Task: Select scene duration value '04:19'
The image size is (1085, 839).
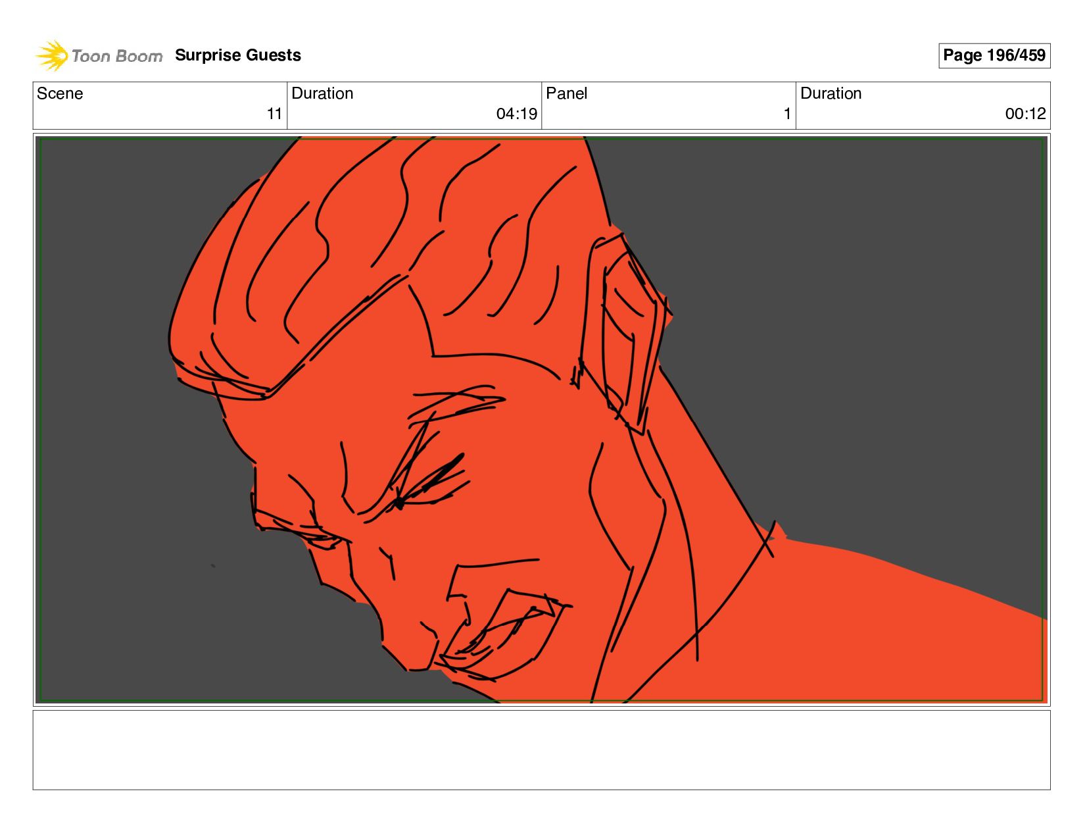Action: point(517,114)
